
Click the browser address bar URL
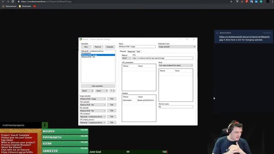pyautogui.click(x=46, y=2)
